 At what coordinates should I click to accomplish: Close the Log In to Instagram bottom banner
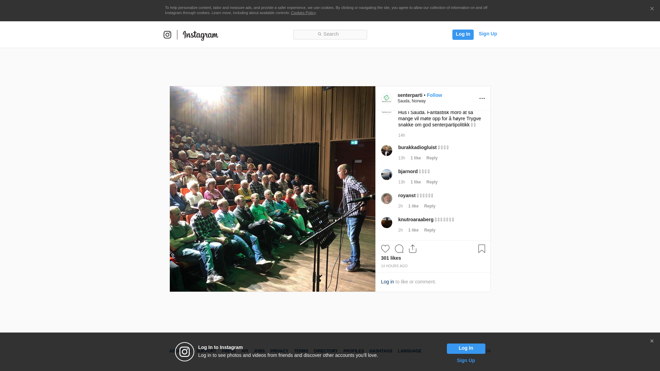[652, 341]
